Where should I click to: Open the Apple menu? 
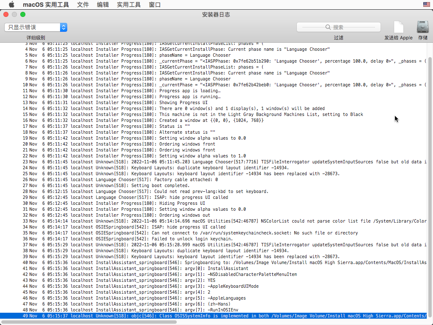pyautogui.click(x=11, y=4)
